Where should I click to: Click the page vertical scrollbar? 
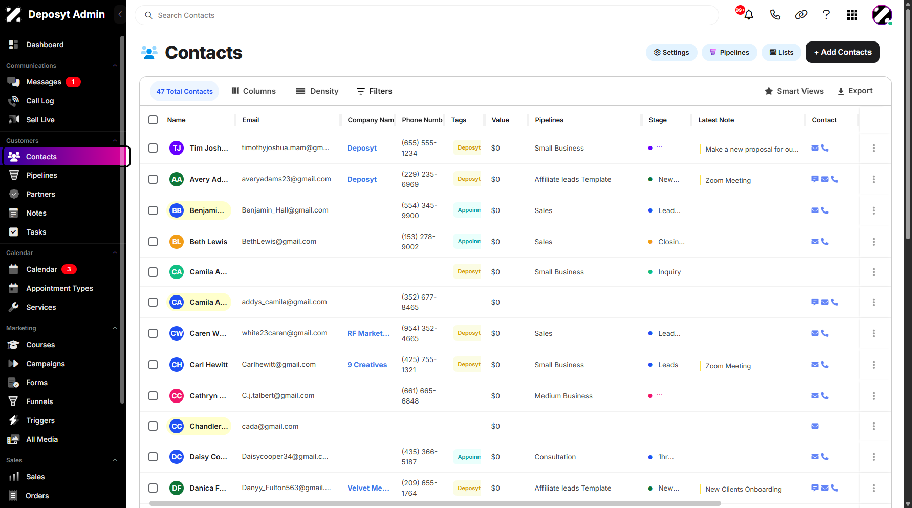(908, 123)
